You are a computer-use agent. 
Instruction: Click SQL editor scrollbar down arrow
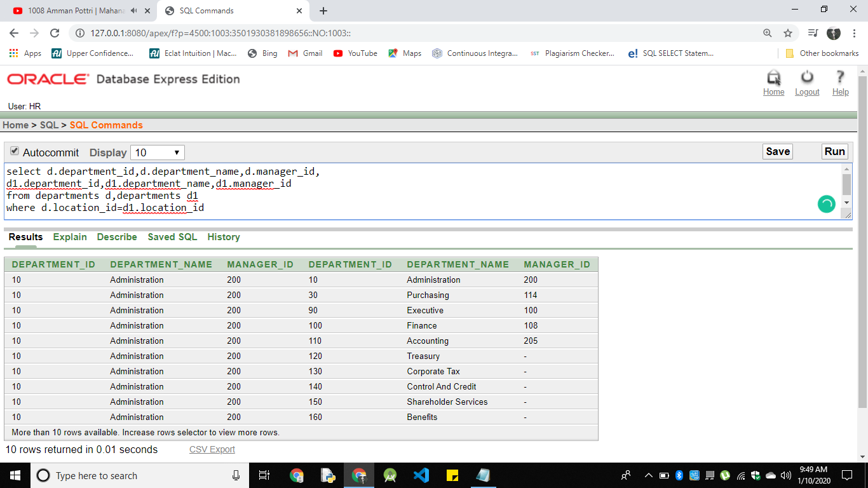coord(846,202)
